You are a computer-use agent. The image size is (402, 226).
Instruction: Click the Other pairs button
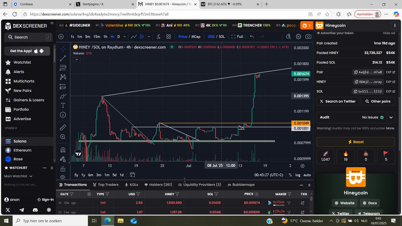pos(378,101)
